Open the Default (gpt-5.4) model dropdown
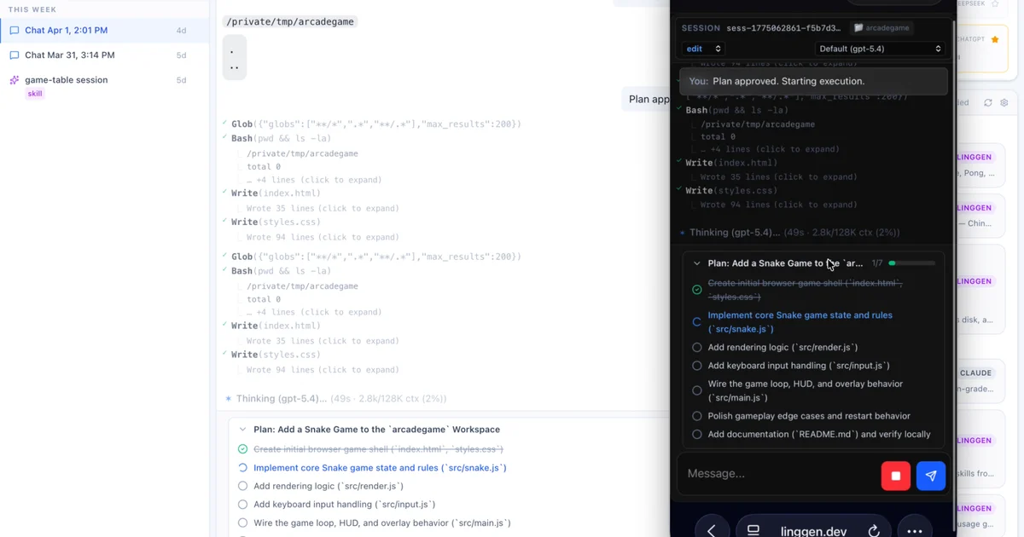 (x=879, y=49)
